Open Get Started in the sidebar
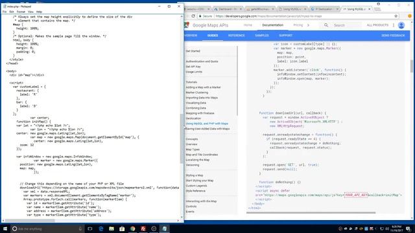Viewport: 415px width, 233px height. [193, 51]
